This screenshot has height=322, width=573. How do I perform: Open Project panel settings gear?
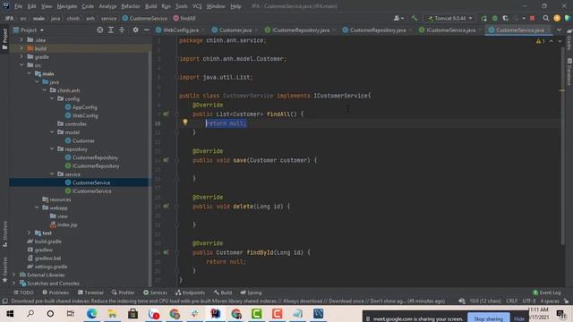click(135, 30)
